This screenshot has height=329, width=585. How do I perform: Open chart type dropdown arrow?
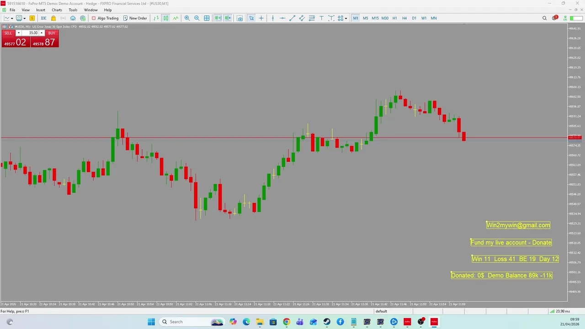(11, 18)
